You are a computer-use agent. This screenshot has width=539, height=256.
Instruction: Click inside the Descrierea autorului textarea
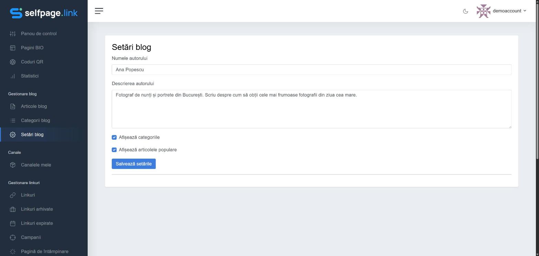coord(311,109)
